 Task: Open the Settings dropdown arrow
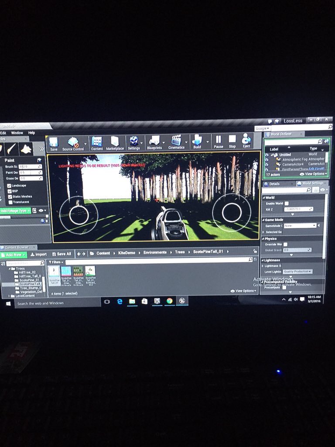(x=141, y=143)
